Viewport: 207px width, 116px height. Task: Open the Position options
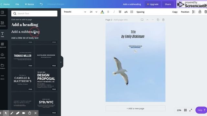coord(185,12)
